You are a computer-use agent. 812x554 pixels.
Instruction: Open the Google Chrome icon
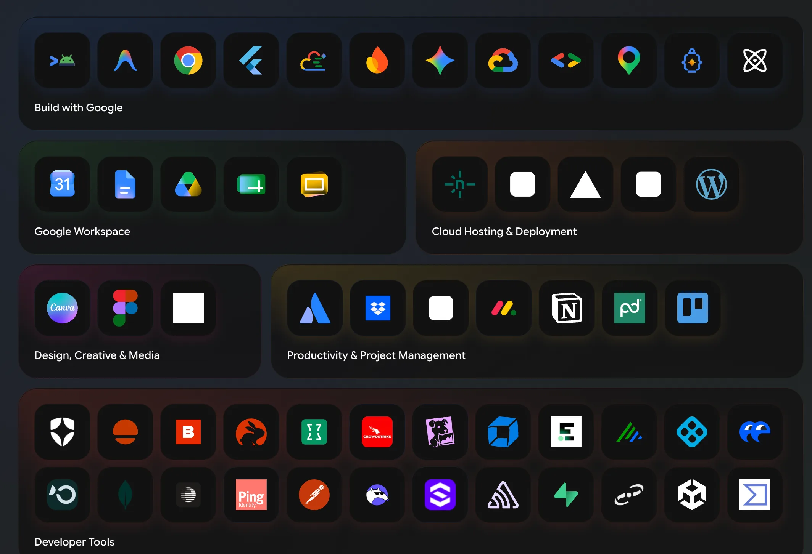point(188,60)
